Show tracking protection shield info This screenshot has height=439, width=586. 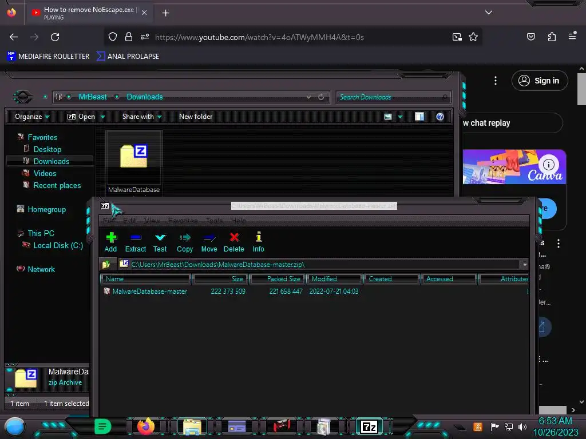(x=113, y=37)
